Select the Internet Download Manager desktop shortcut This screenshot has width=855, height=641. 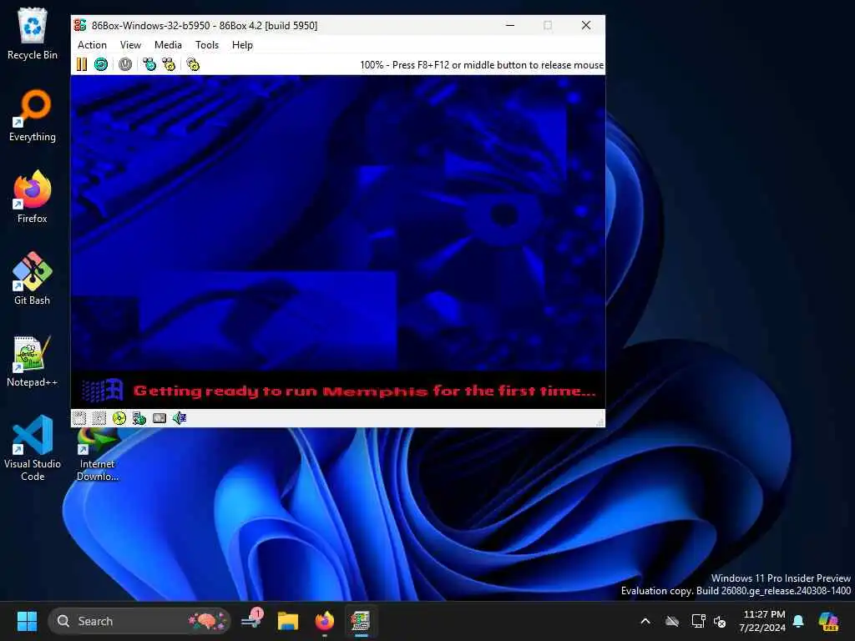tap(98, 455)
